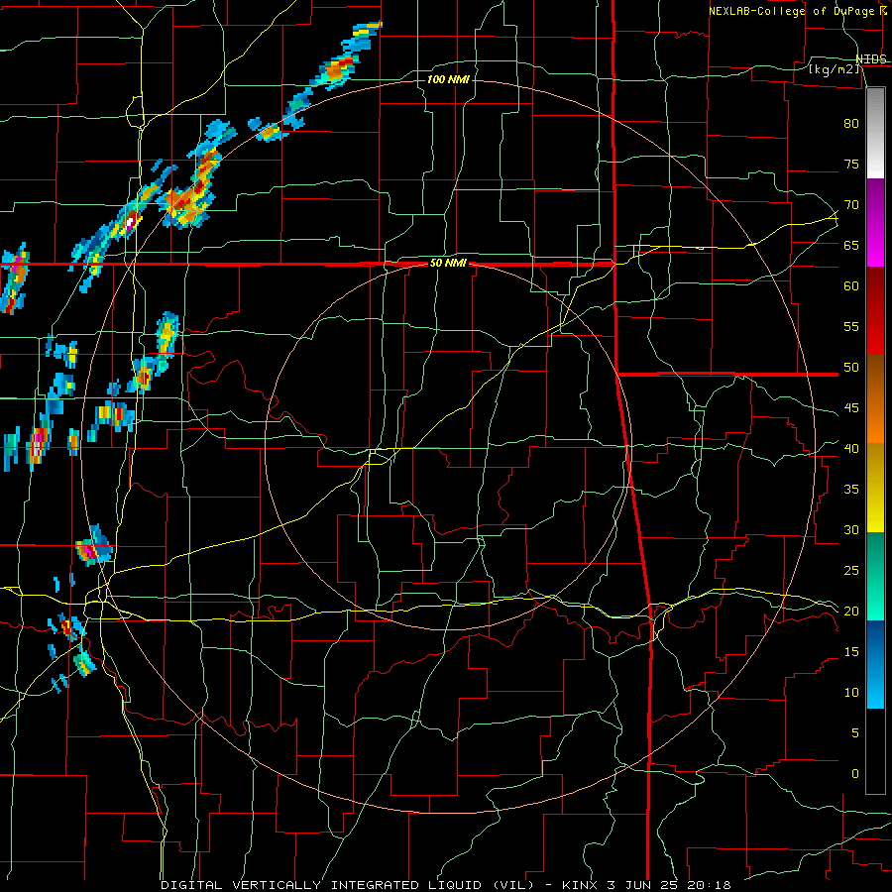892x892 pixels.
Task: Select the blue segment of the color scale
Action: (875, 664)
